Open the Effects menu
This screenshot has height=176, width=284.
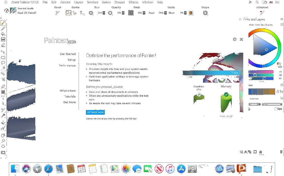click(133, 2)
